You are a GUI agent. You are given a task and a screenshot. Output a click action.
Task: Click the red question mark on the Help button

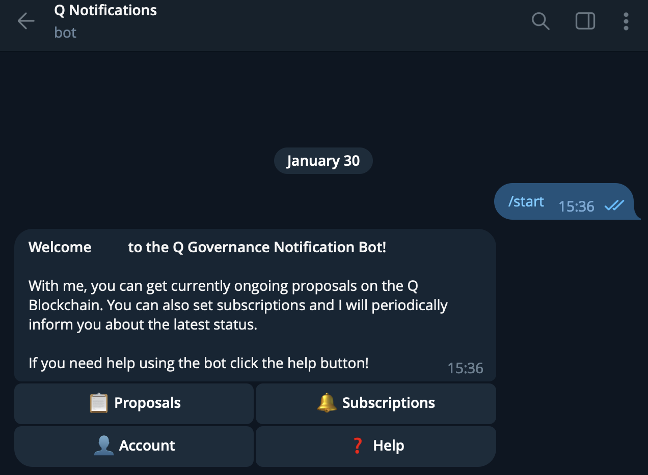tap(357, 446)
